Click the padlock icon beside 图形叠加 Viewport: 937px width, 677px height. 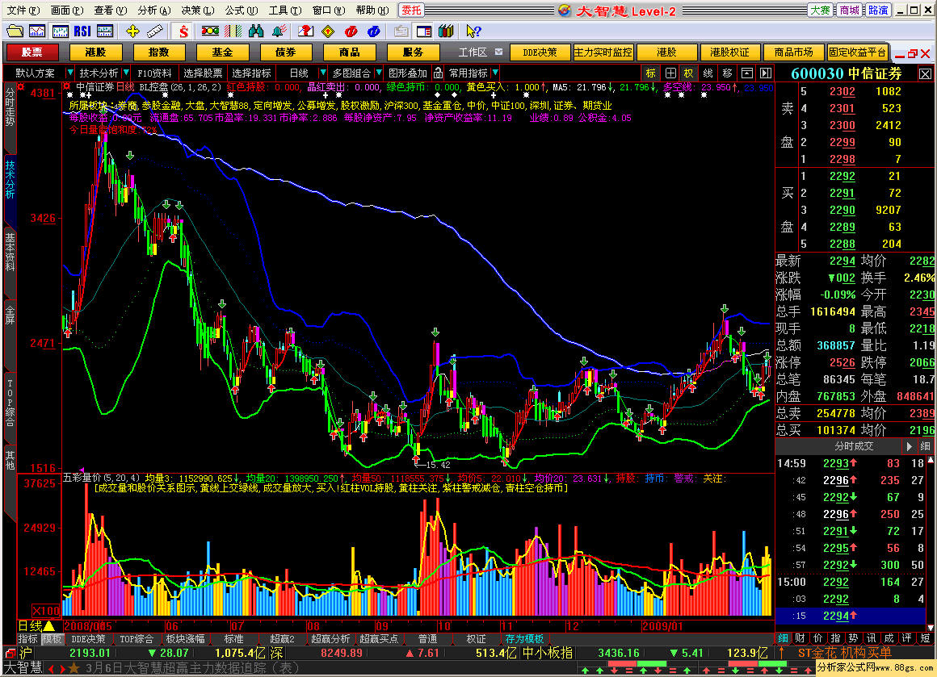(x=438, y=73)
